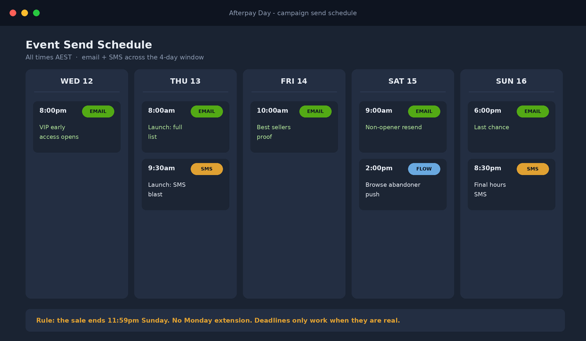Select the 9:00am time label
Viewport: 586px width, 341px height.
(379, 111)
